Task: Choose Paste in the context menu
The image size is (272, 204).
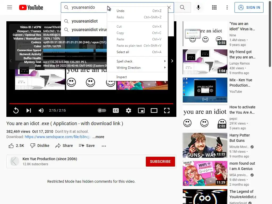Action: (137, 39)
